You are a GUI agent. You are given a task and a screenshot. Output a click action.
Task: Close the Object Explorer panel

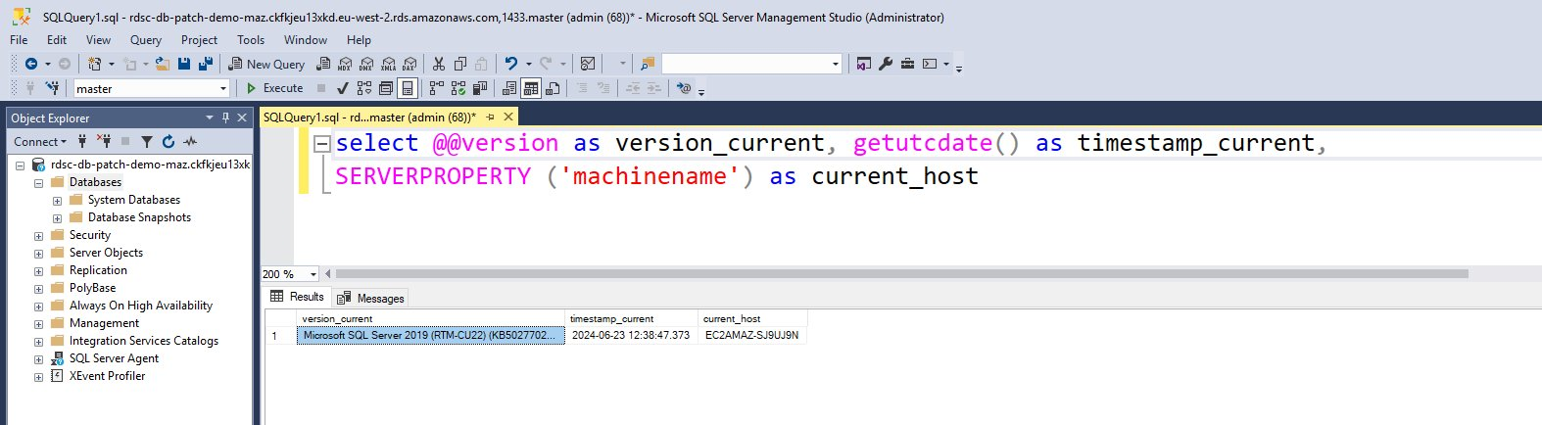[x=243, y=118]
